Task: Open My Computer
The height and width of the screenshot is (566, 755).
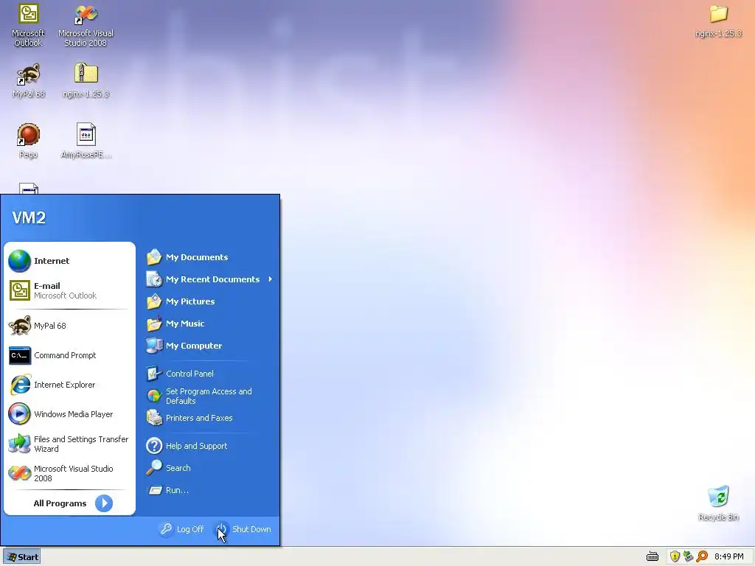Action: [209, 346]
